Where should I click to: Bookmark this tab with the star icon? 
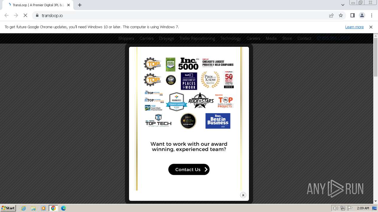341,15
